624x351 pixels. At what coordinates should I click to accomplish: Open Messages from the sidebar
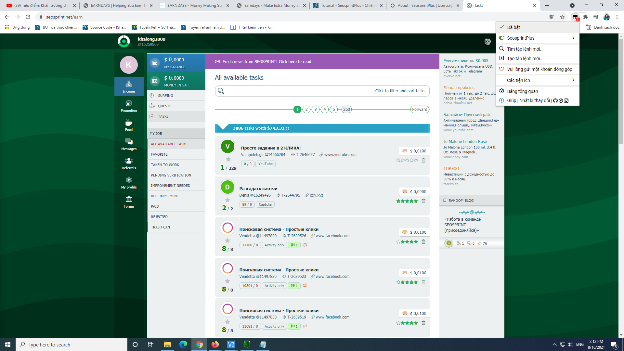point(129,144)
